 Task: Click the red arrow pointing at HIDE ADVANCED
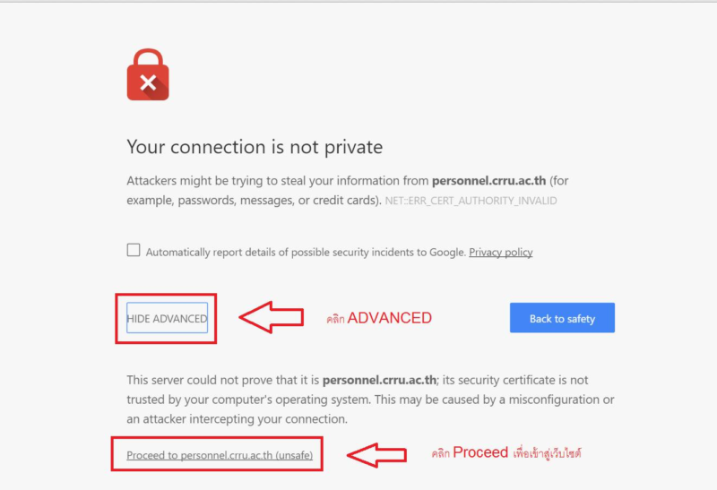[x=273, y=318]
